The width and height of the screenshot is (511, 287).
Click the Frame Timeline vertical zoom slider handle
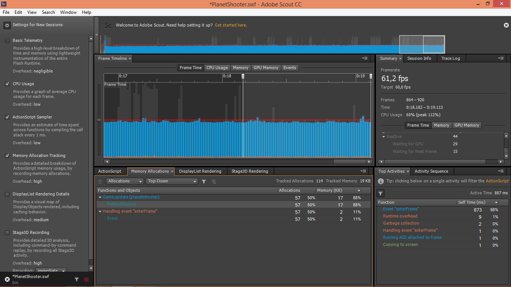(99, 120)
